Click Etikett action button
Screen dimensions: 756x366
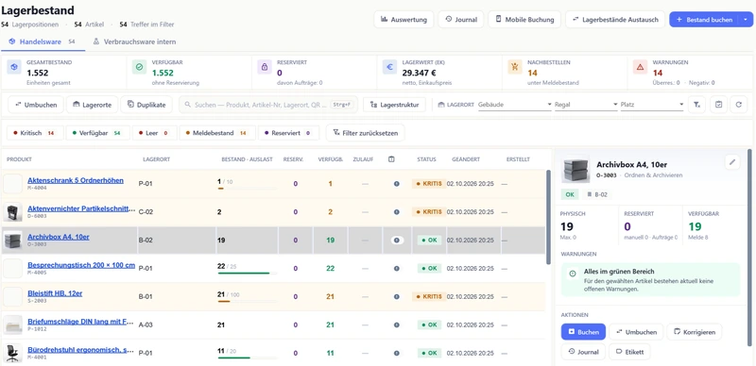click(x=629, y=352)
